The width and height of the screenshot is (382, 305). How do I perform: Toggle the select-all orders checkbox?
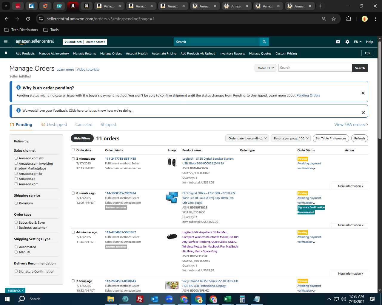pos(73,150)
